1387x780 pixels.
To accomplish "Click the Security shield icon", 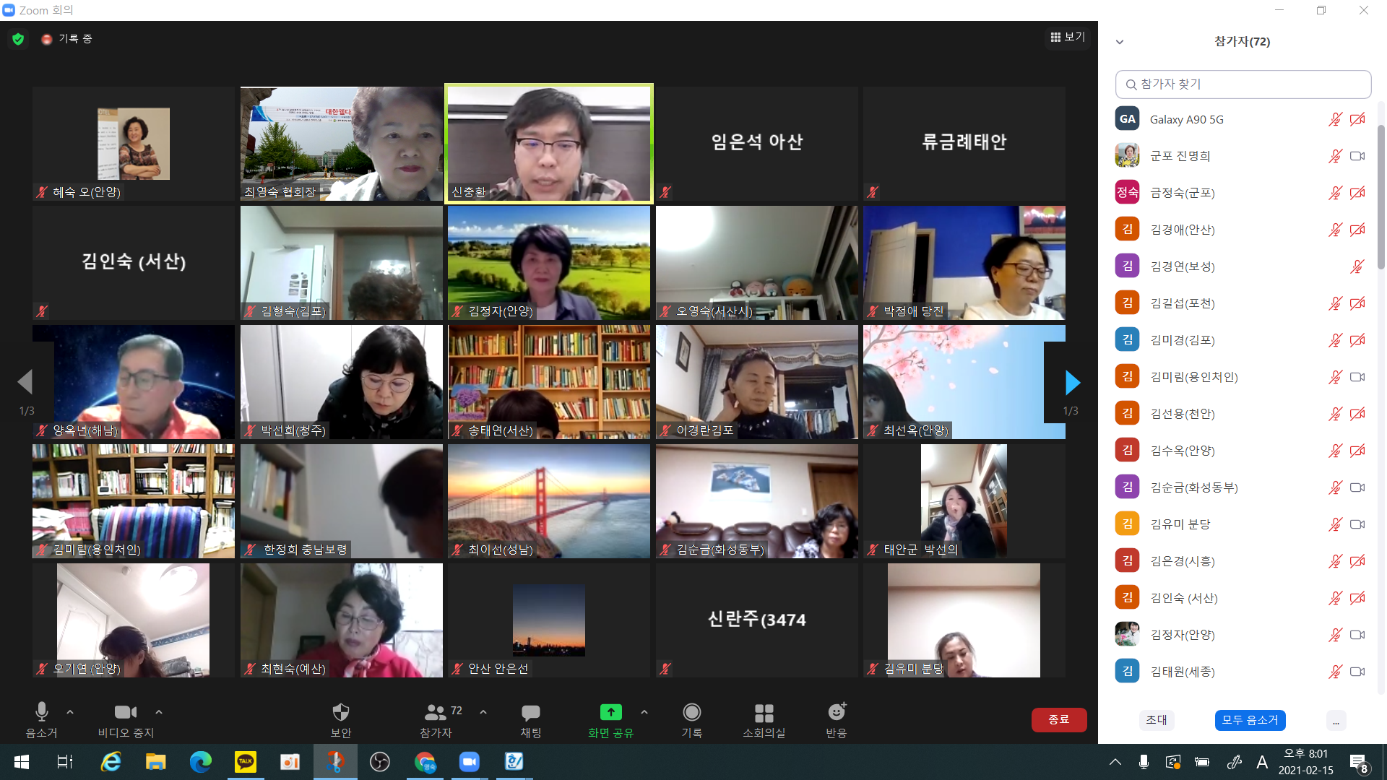I will tap(340, 713).
